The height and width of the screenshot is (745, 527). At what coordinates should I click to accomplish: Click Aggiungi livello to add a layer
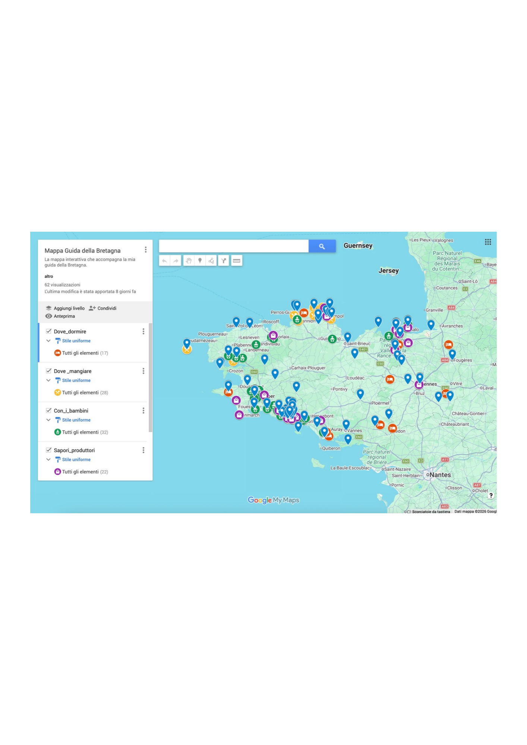tap(65, 308)
